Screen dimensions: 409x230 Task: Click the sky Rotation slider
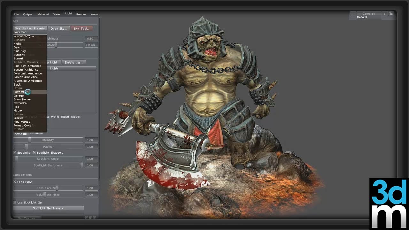65,45
